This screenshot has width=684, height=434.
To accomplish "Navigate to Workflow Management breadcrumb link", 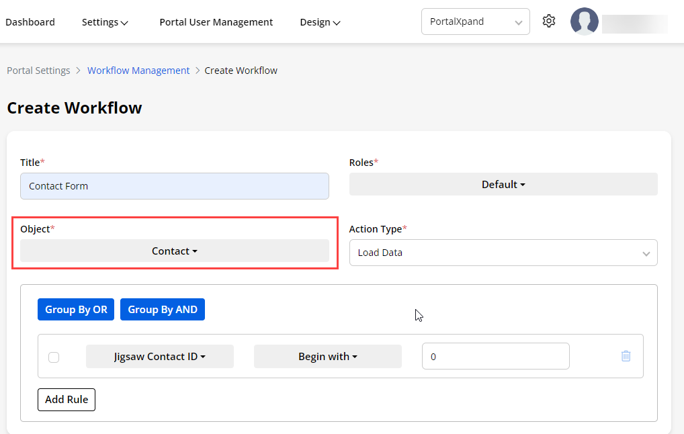I will 138,71.
